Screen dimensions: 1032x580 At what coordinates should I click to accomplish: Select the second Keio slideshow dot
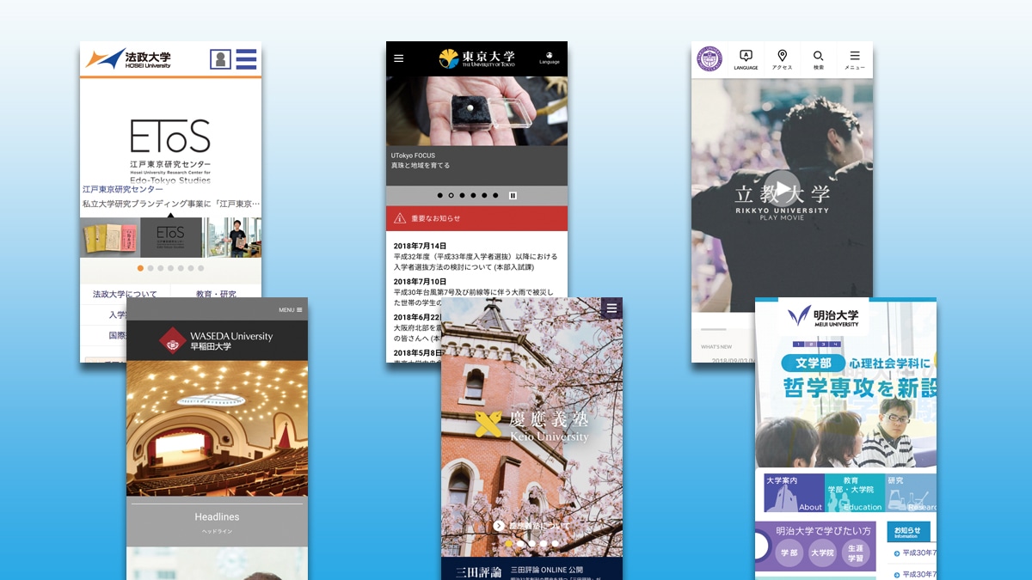tap(520, 543)
